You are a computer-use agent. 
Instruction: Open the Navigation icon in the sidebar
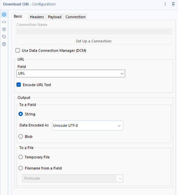(x=4, y=29)
